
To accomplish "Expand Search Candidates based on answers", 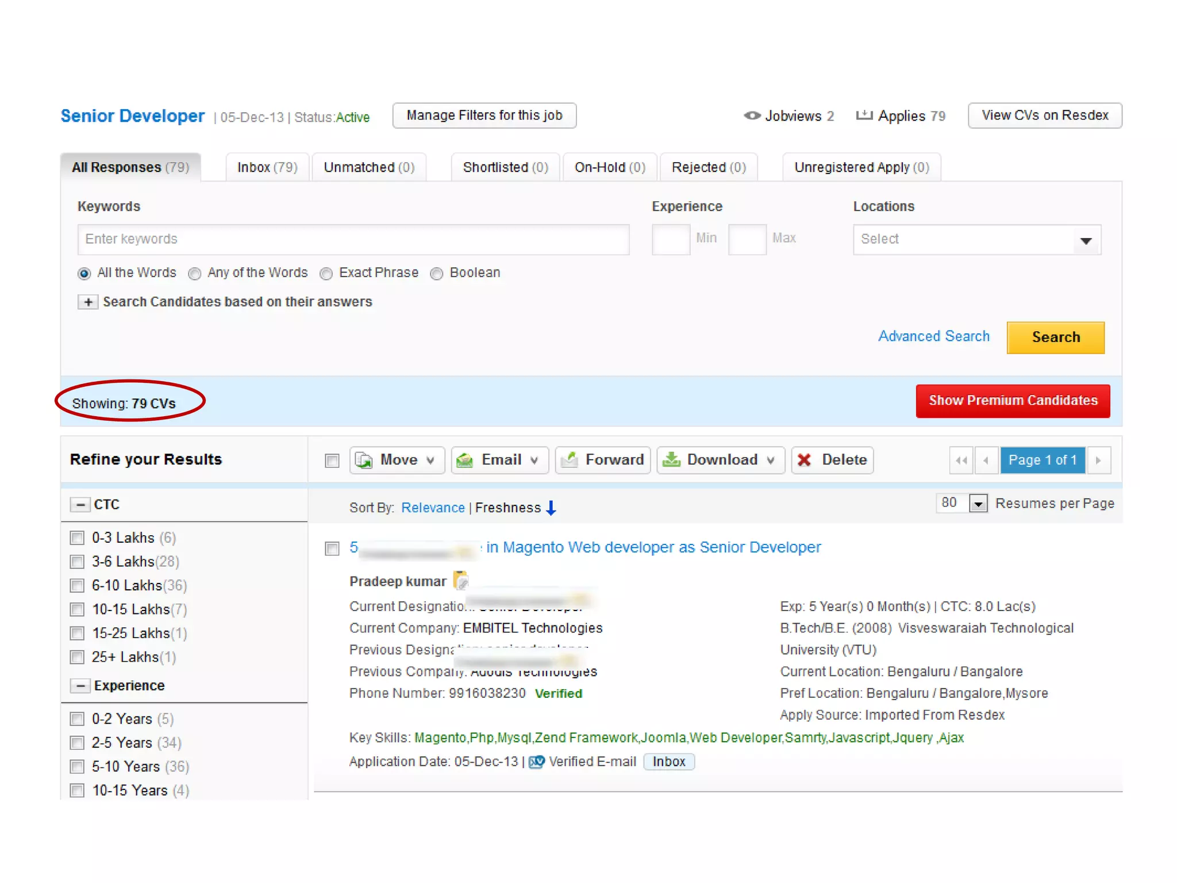I will click(88, 302).
